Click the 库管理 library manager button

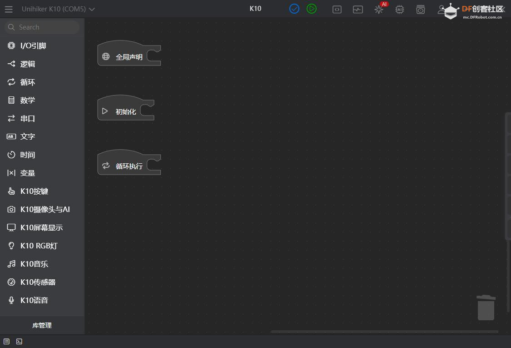pyautogui.click(x=42, y=325)
